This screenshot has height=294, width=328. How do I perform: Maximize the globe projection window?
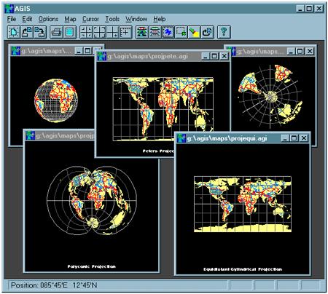(x=87, y=51)
